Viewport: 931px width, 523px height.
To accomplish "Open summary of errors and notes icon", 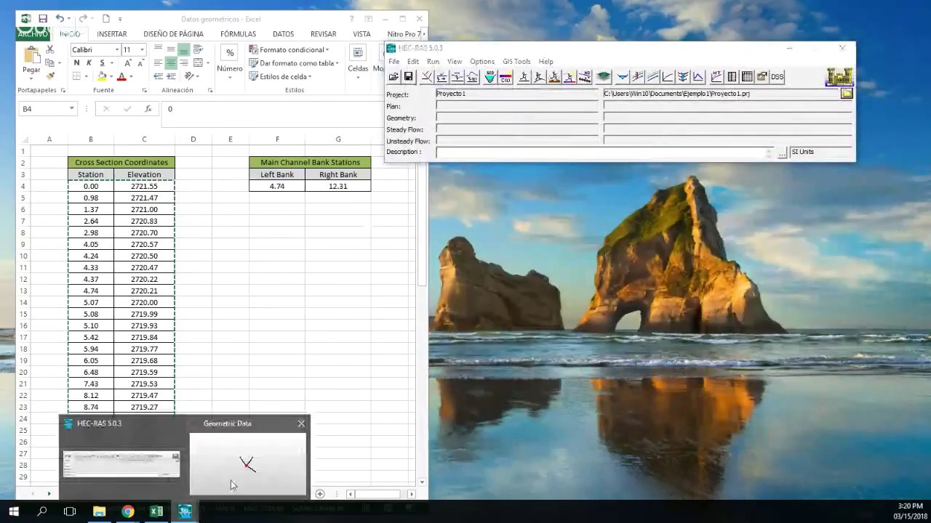I will click(762, 76).
